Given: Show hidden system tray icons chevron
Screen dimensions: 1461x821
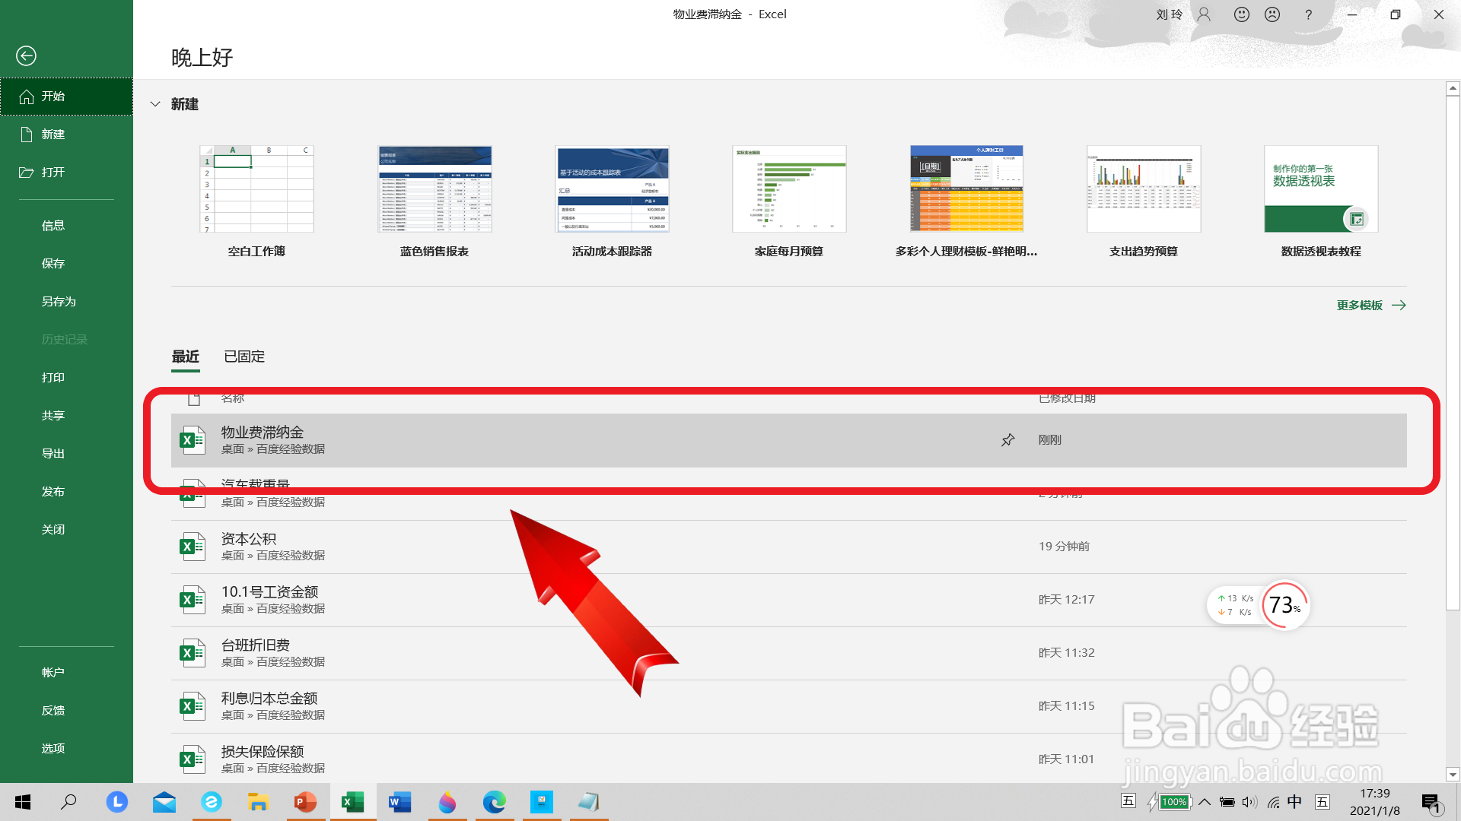Looking at the screenshot, I should click(1205, 802).
